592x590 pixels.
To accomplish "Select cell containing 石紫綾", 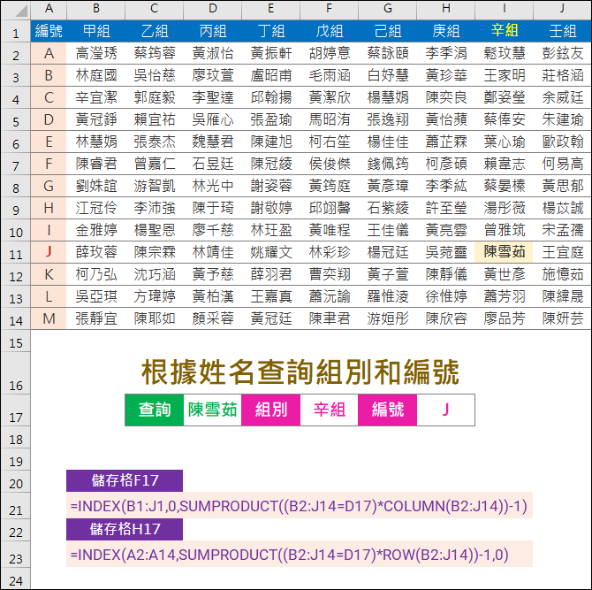I will (x=388, y=208).
